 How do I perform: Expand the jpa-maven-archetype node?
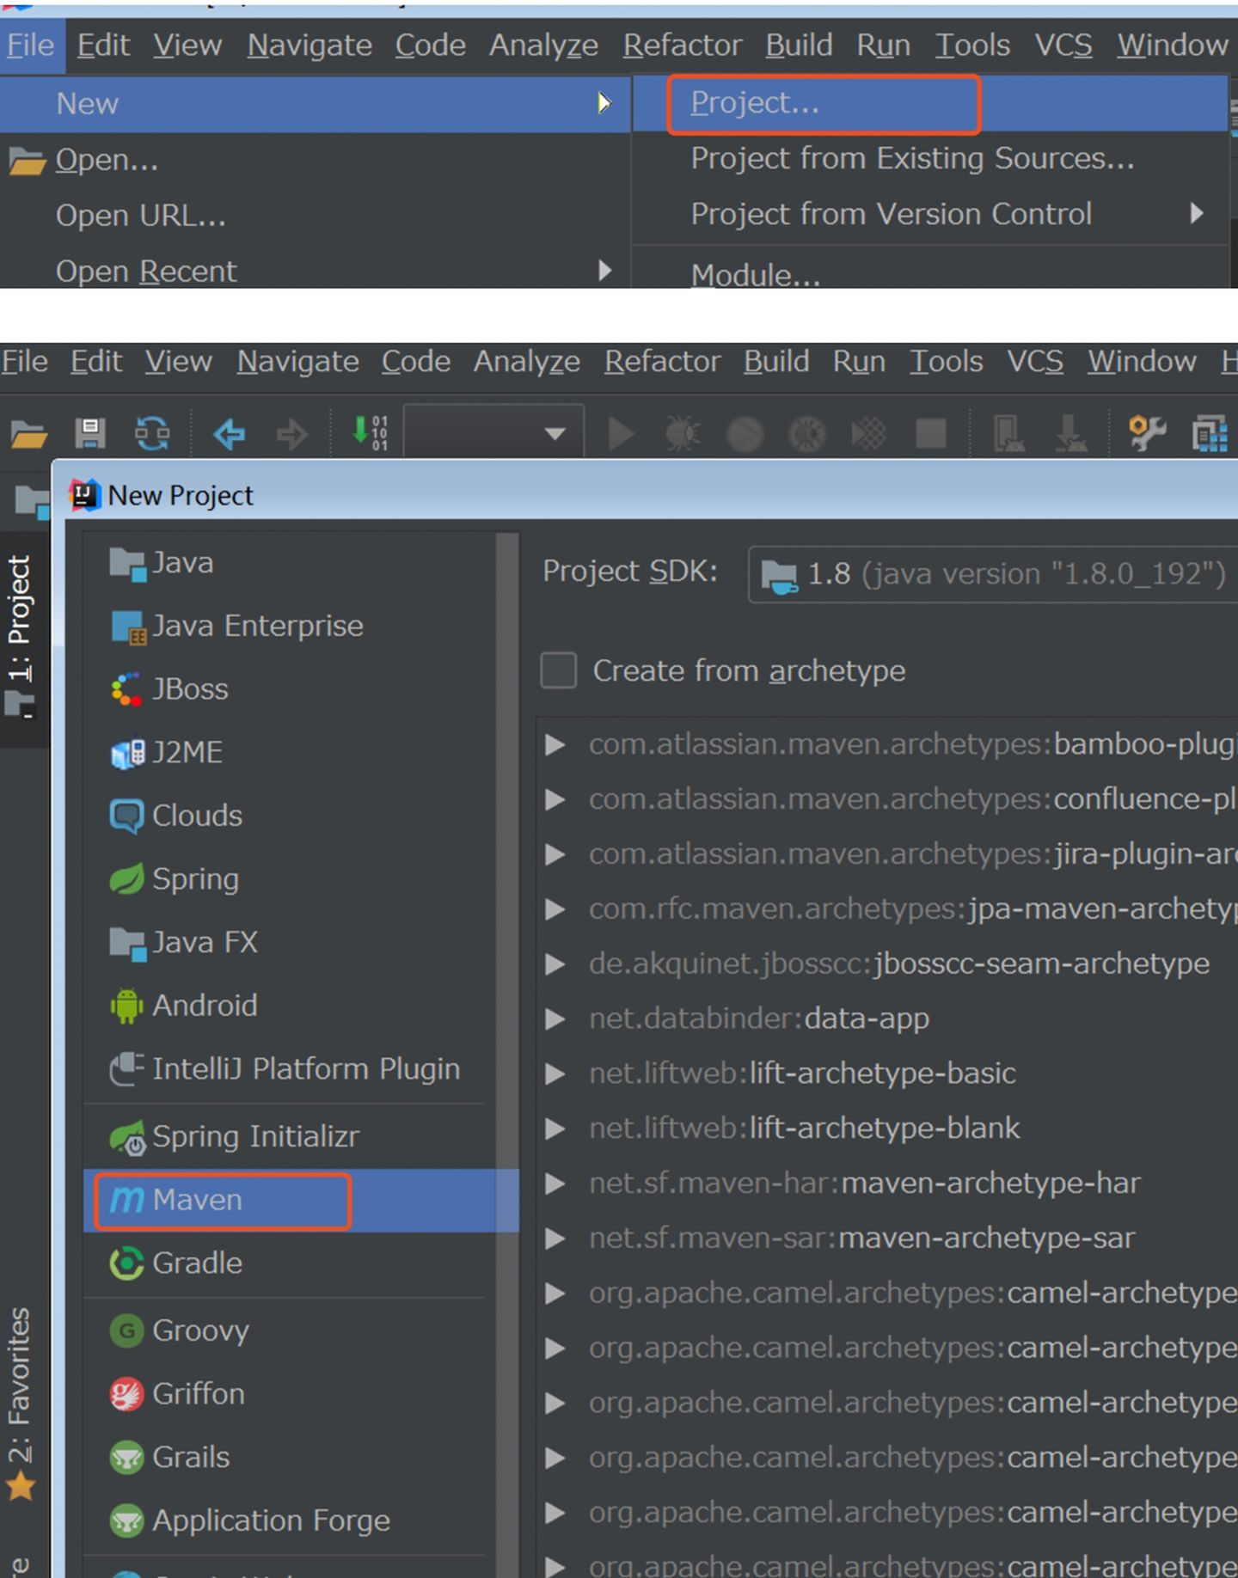(x=555, y=909)
